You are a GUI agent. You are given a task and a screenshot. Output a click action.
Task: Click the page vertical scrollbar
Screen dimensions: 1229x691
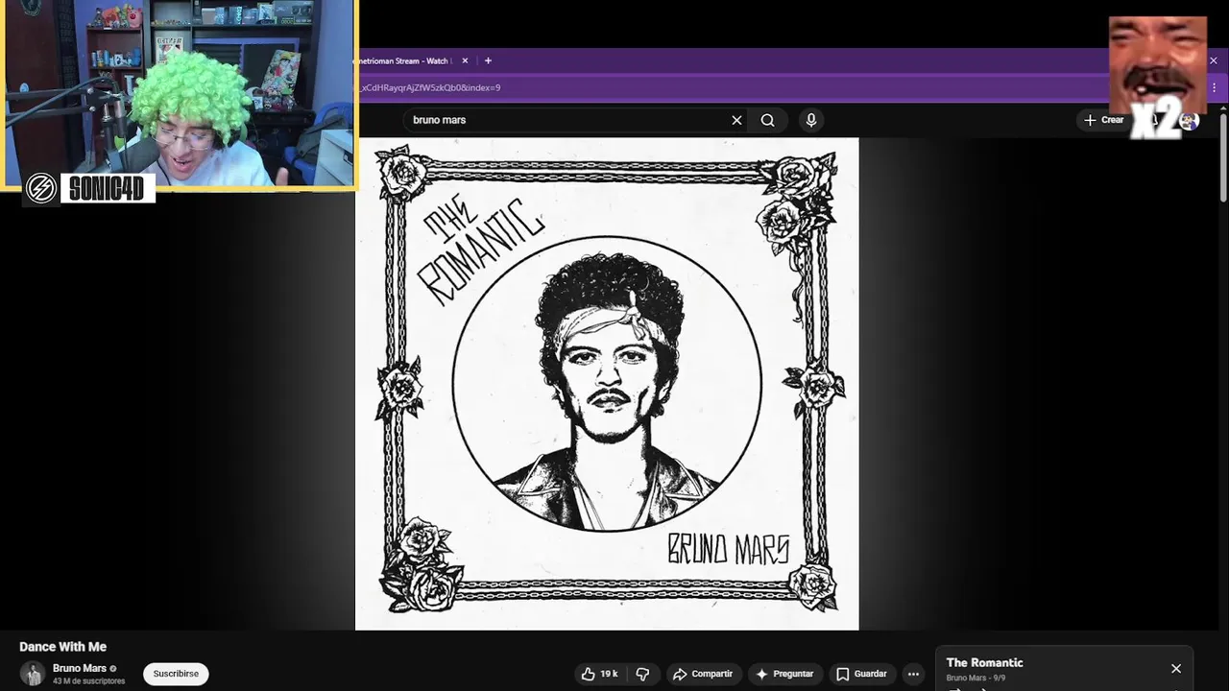1223,158
